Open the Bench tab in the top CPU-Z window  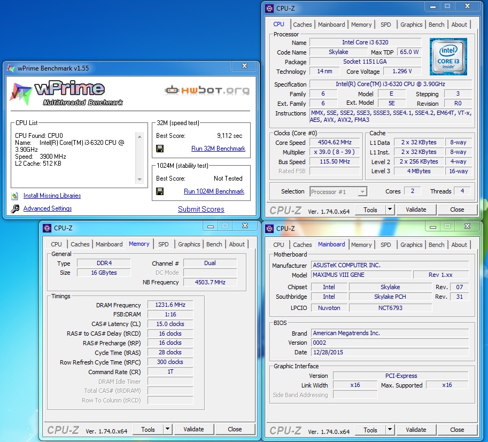click(436, 25)
